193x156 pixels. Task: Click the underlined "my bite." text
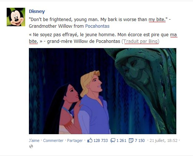tap(157, 20)
